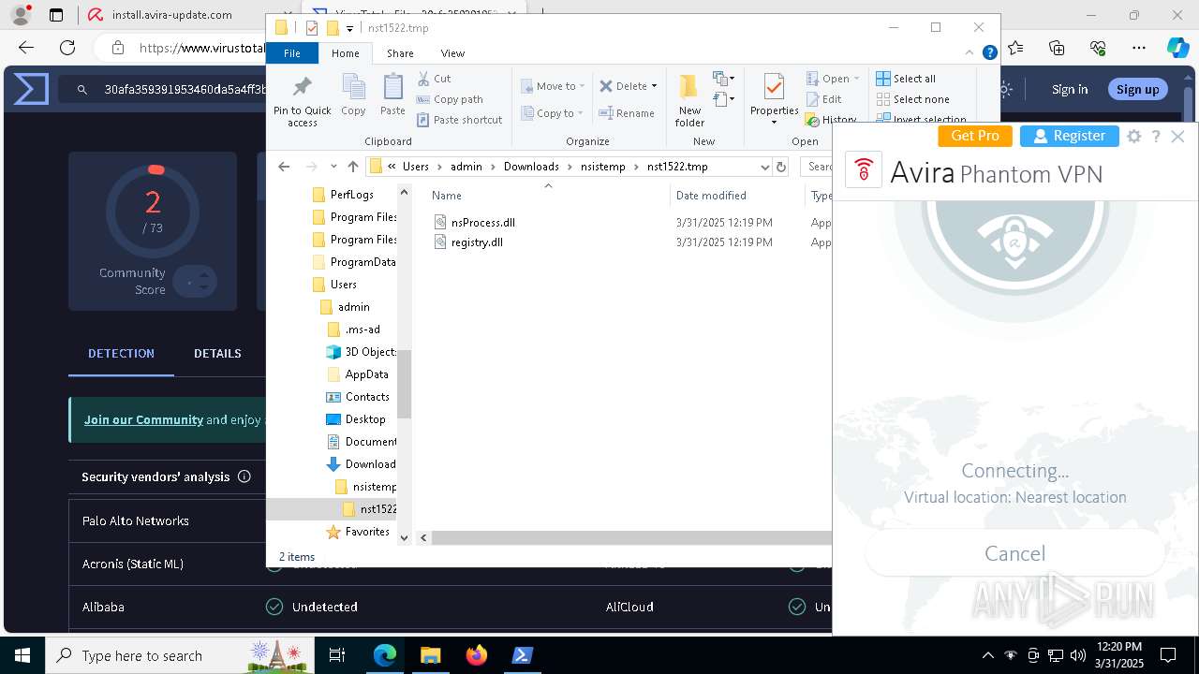Select the .ms-ad folder in tree
The height and width of the screenshot is (674, 1199).
click(363, 330)
